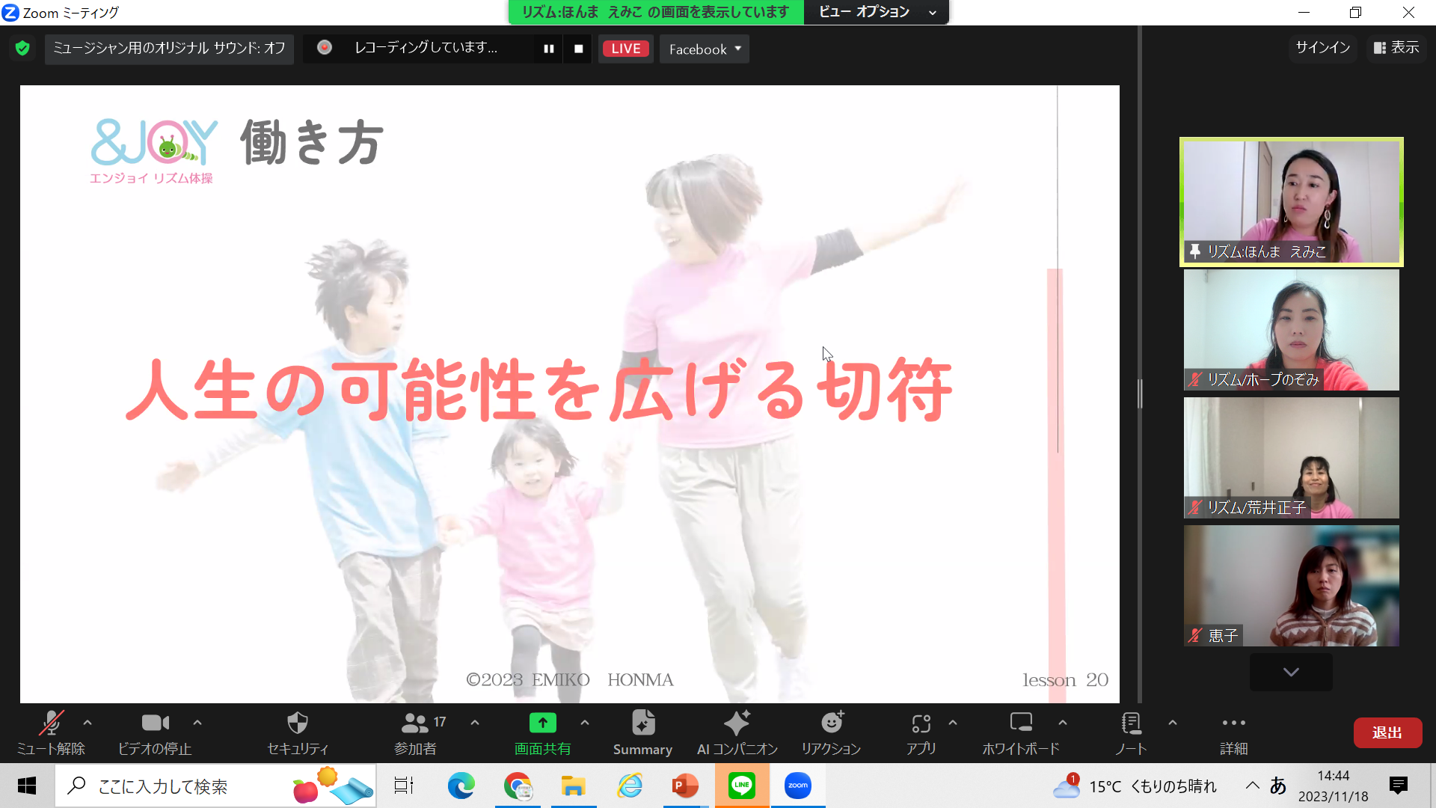
Task: Expand audio options arrow next to ミュート解除
Action: coord(88,723)
